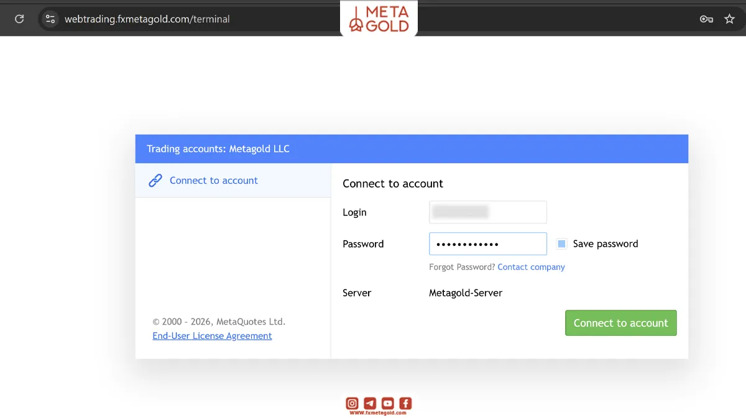Open the Telegram icon at bottom
746x419 pixels.
point(370,403)
